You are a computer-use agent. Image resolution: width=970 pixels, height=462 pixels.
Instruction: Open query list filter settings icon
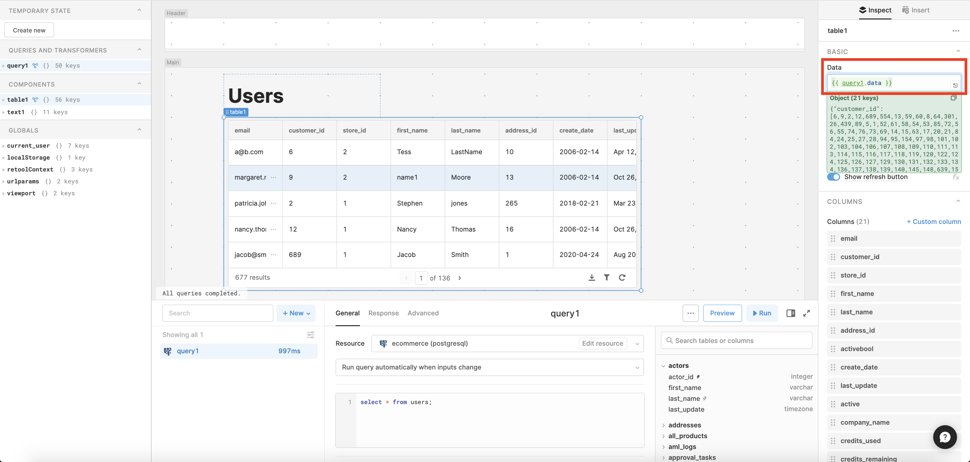(311, 335)
